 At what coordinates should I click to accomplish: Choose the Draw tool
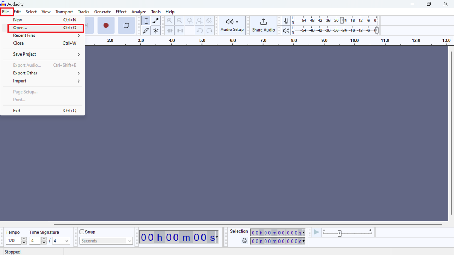(x=146, y=30)
